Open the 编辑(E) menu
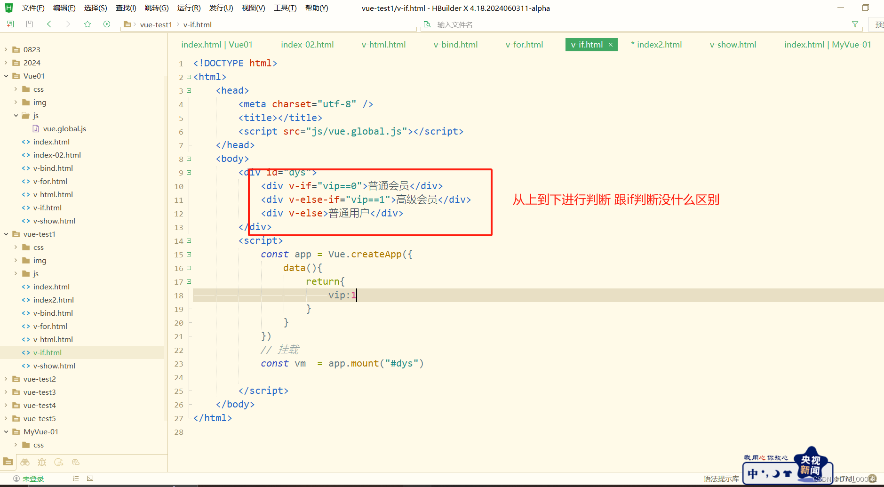The image size is (884, 487). click(64, 8)
